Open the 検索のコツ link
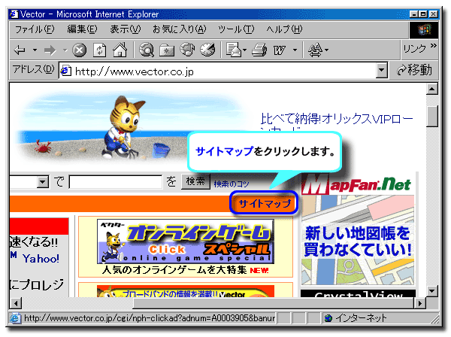This screenshot has width=451, height=337. [x=232, y=184]
